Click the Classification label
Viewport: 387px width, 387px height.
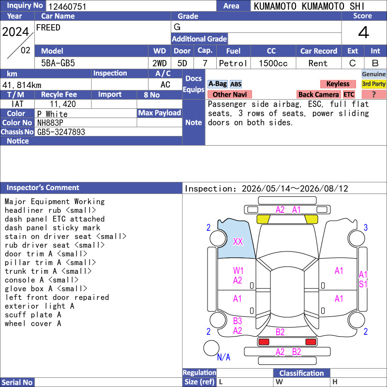301,373
